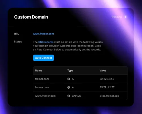This screenshot has height=114, width=142.
Task: Click the Type column header
Action: click(70, 70)
